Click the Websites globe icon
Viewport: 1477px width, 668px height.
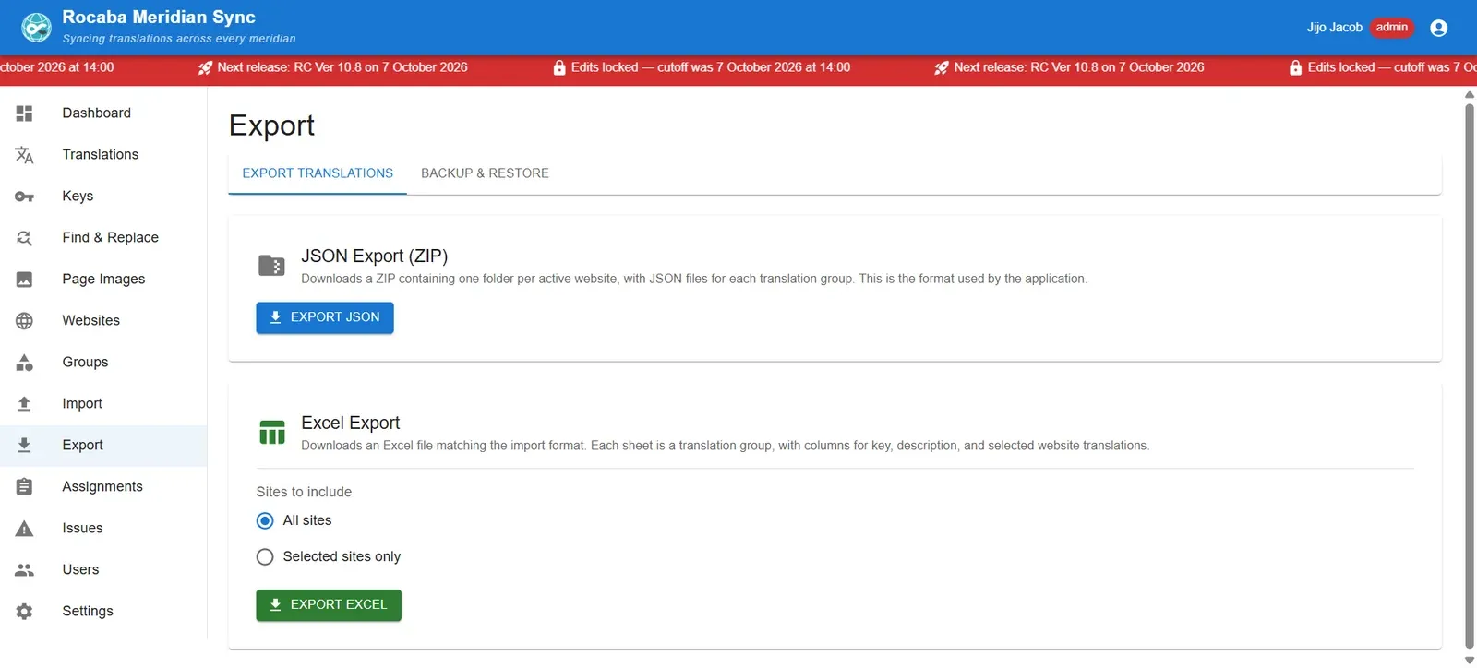pyautogui.click(x=25, y=321)
